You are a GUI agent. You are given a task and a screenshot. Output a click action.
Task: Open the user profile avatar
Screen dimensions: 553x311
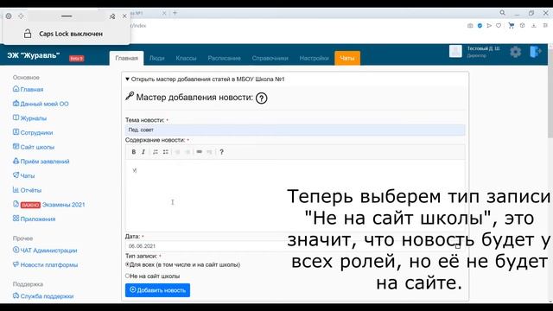(x=455, y=52)
